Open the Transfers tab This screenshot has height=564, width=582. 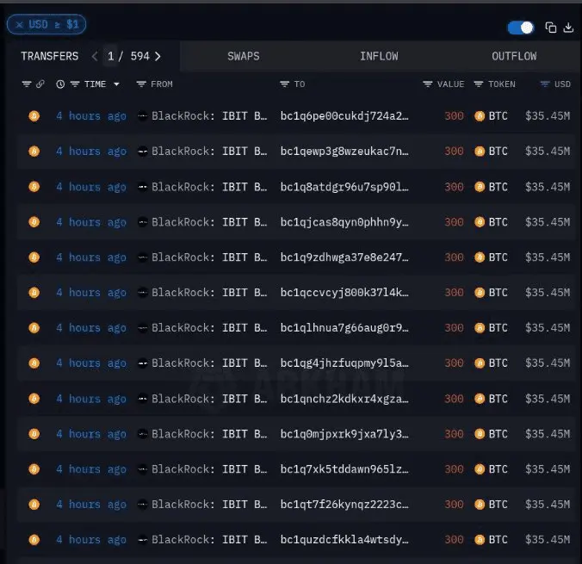[x=50, y=56]
